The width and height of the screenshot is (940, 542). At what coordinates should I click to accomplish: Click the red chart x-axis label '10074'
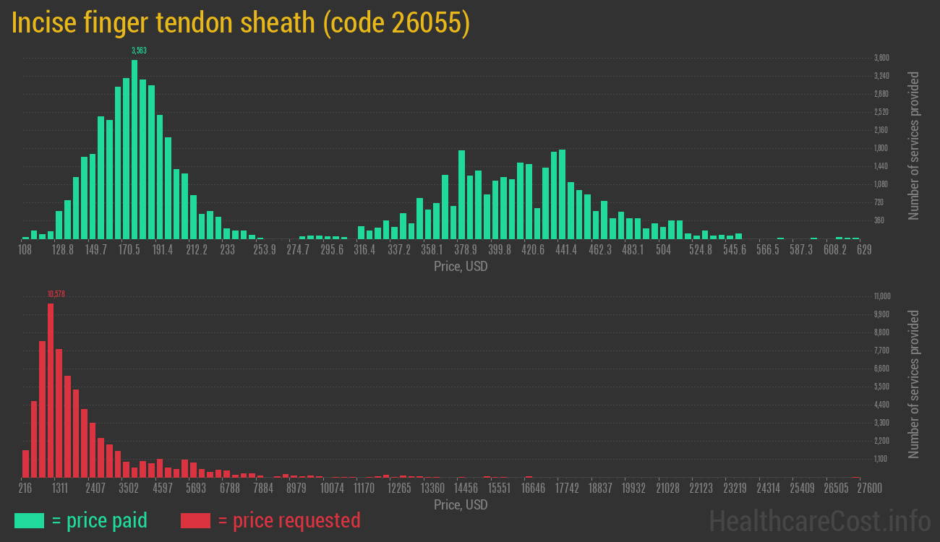click(x=332, y=489)
